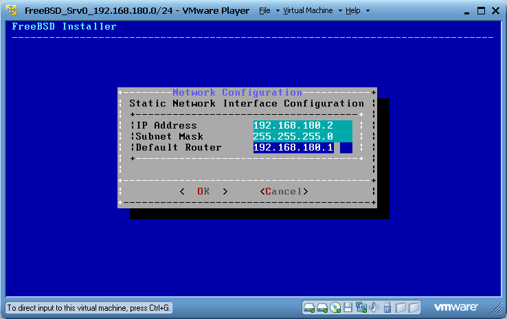Click the last greyed-out device icon in status bar
The image size is (507, 319).
414,307
